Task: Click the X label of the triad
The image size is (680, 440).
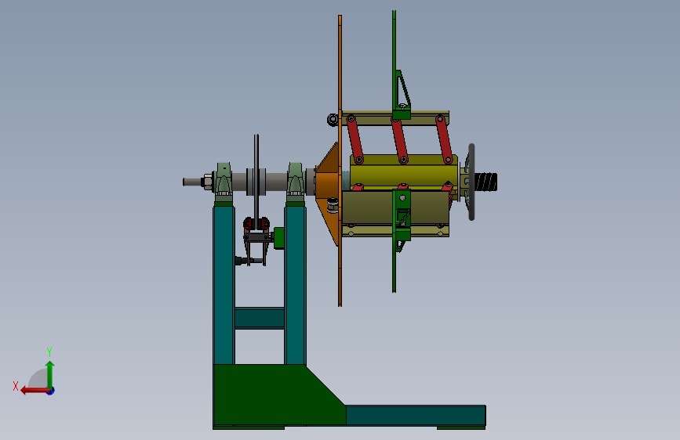Action: [x=16, y=386]
